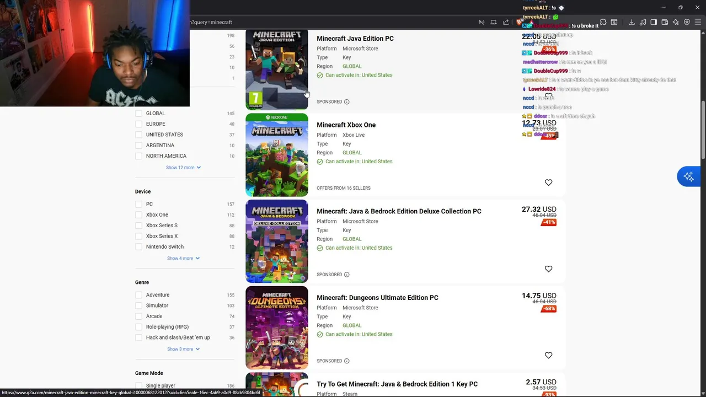Click the Minecraft Dungeons cover thumbnail
706x397 pixels.
pyautogui.click(x=277, y=328)
